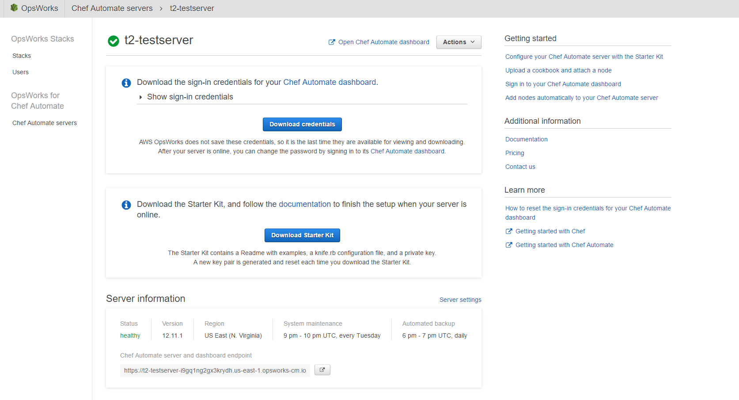The height and width of the screenshot is (400, 739).
Task: Click the OpsWorks logo icon
Action: click(x=14, y=8)
